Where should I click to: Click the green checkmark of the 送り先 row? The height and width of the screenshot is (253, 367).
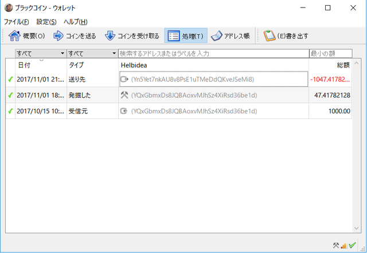pyautogui.click(x=10, y=80)
